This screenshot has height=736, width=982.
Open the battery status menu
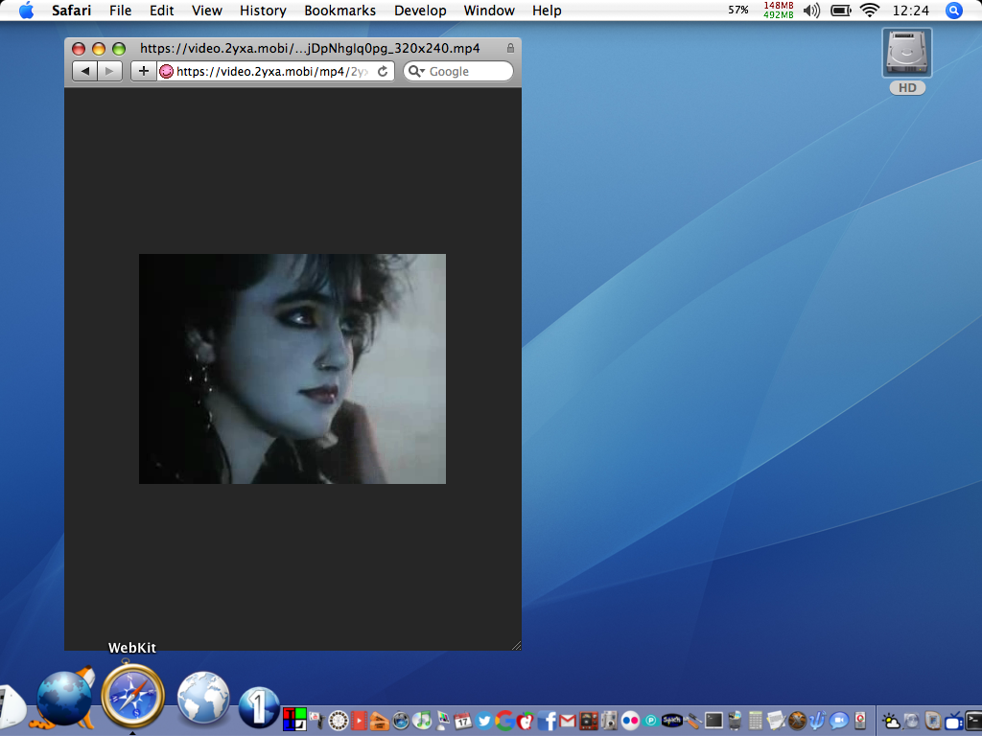[840, 11]
